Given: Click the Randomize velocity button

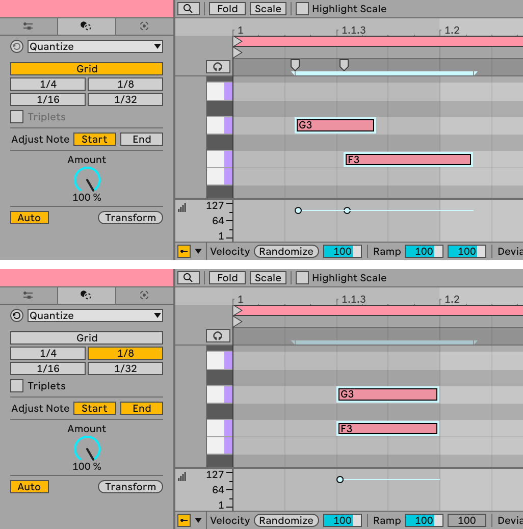Looking at the screenshot, I should [286, 251].
